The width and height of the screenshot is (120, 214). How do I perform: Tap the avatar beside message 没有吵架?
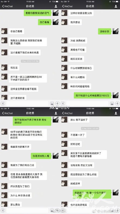pos(116,31)
